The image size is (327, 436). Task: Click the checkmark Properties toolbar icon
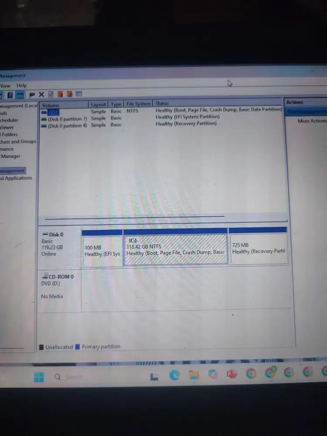pos(51,94)
